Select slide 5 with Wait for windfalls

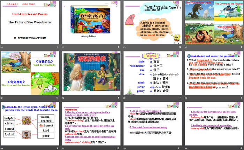click(30, 73)
